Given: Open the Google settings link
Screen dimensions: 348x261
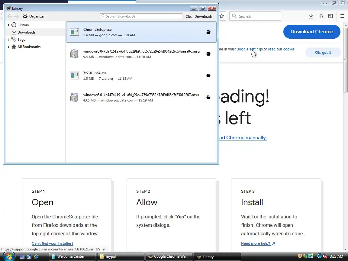Looking at the screenshot, I should tap(250, 49).
